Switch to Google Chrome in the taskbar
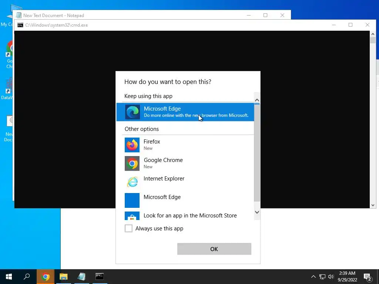The image size is (379, 284). point(46,277)
